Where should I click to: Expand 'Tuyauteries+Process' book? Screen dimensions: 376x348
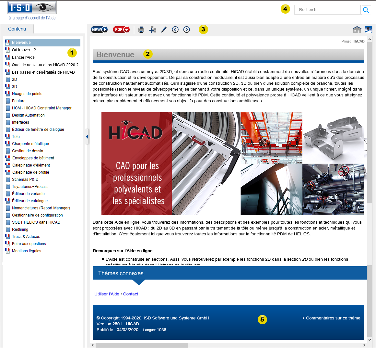point(30,187)
